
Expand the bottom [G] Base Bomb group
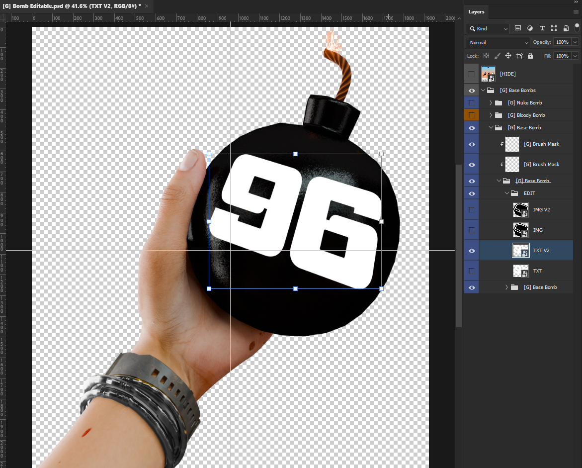(x=506, y=287)
